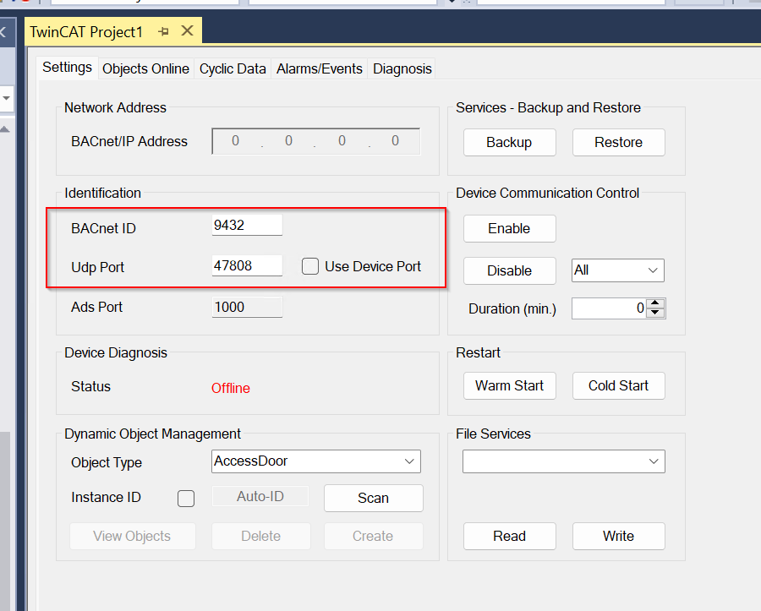761x611 pixels.
Task: Click the Restore button
Action: pyautogui.click(x=619, y=142)
